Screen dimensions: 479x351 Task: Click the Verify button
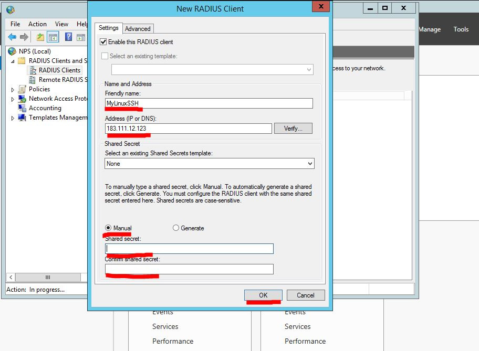pyautogui.click(x=293, y=129)
